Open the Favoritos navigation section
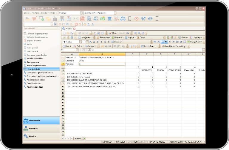229x150 pixels. pos(41,128)
